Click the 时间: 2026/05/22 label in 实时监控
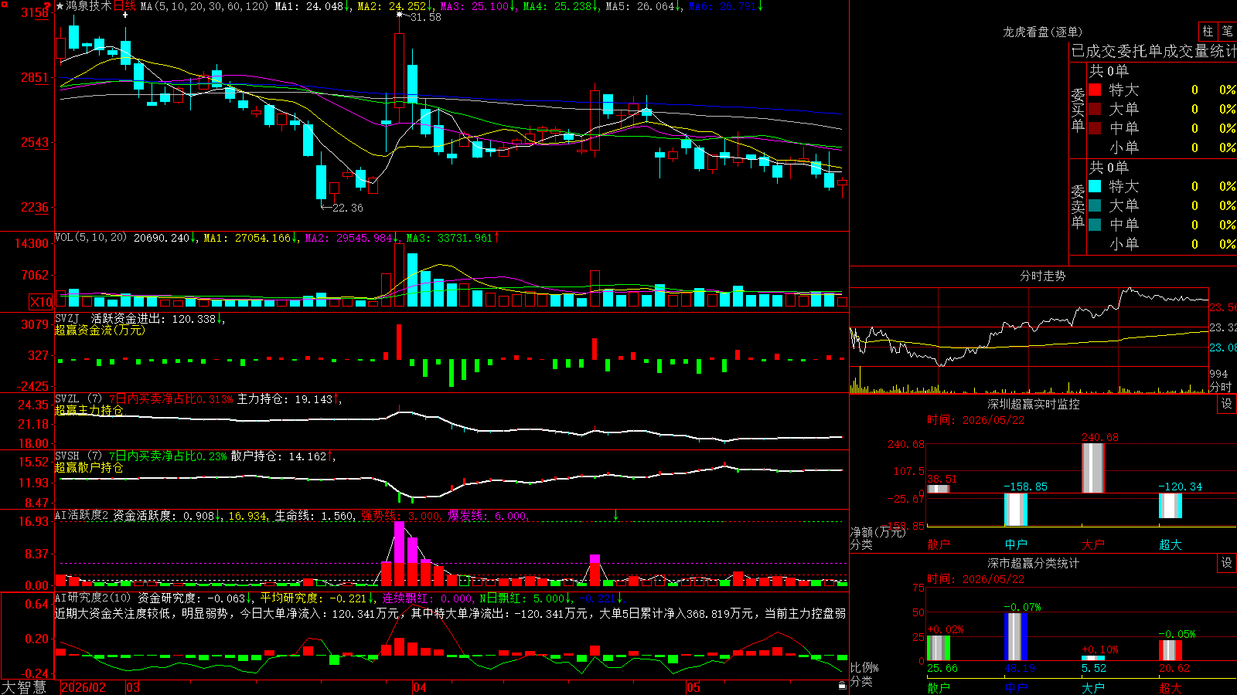The image size is (1237, 695). (x=976, y=420)
